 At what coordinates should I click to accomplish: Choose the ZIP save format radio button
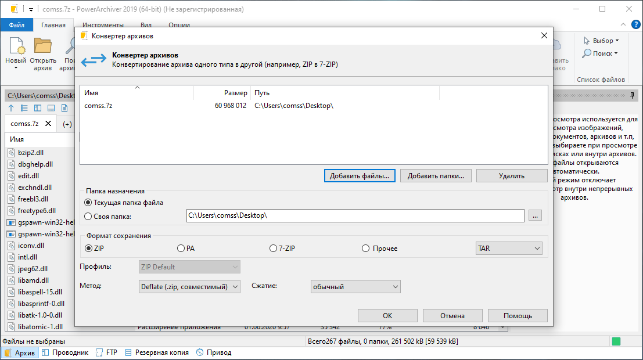(x=88, y=249)
